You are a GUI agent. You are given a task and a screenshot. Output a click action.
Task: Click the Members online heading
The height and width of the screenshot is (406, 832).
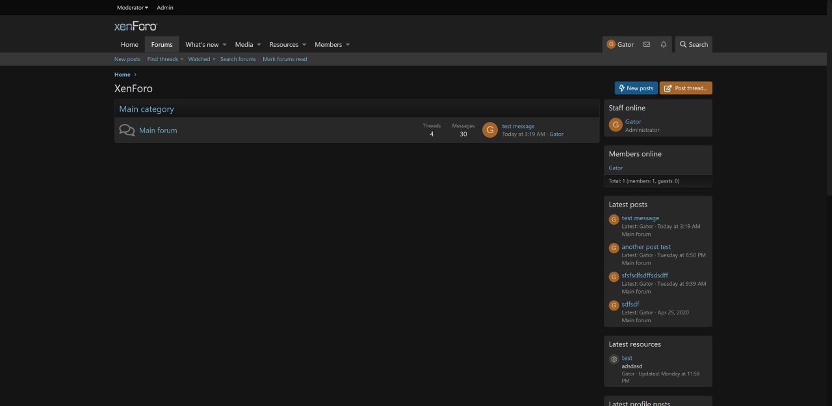pyautogui.click(x=635, y=154)
